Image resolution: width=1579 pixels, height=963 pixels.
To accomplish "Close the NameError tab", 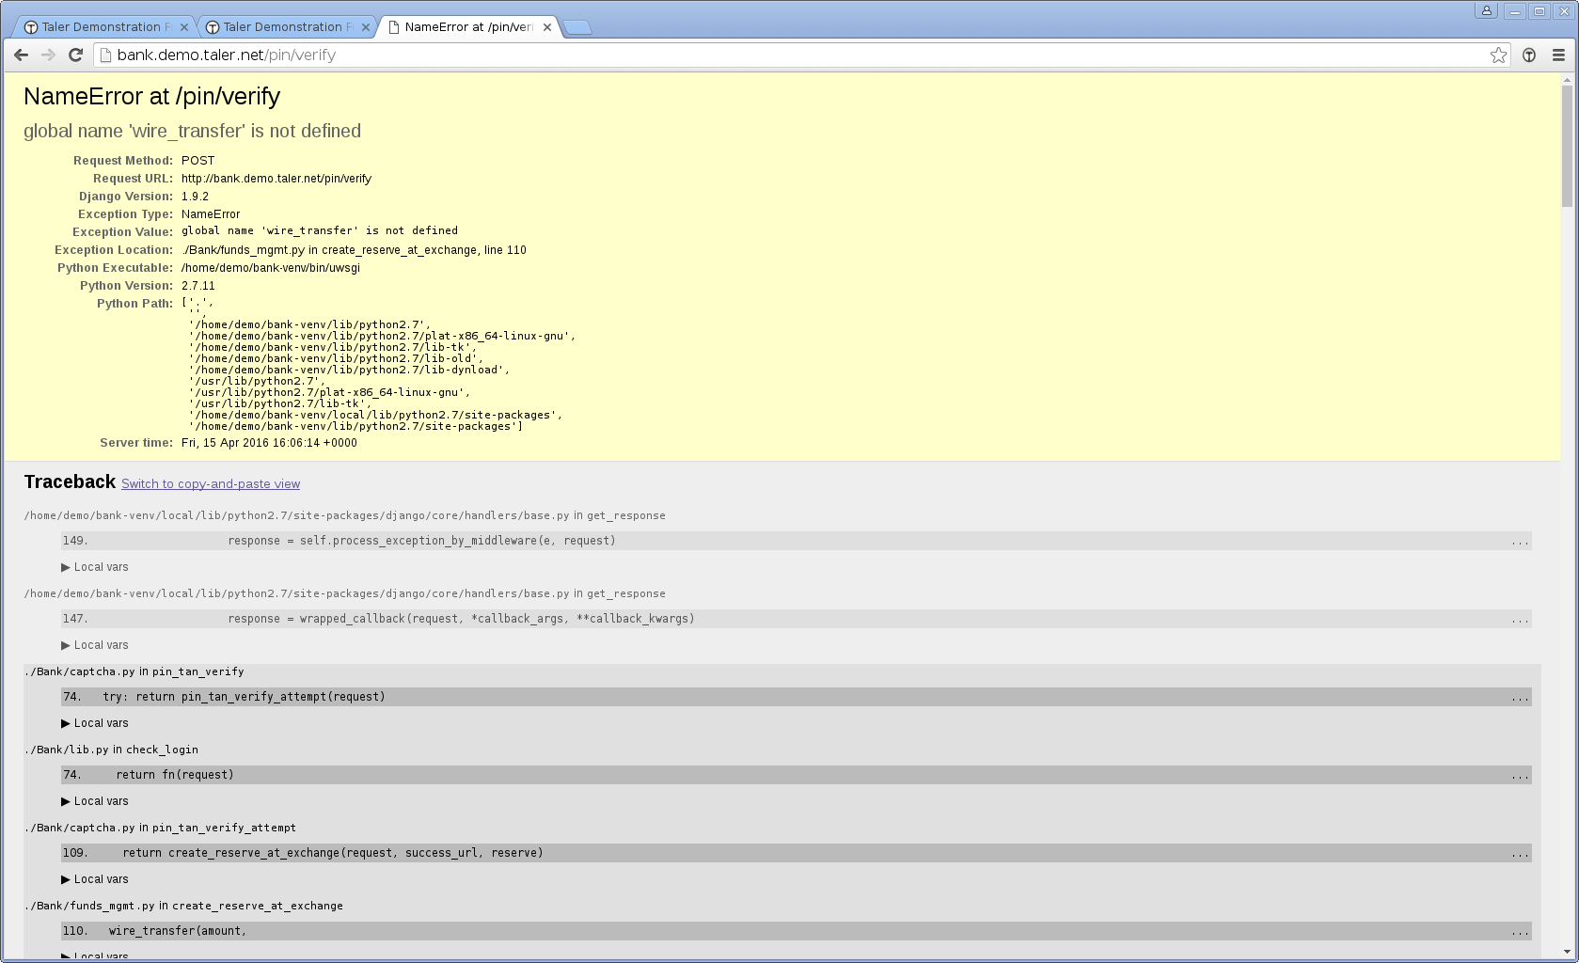I will point(547,27).
